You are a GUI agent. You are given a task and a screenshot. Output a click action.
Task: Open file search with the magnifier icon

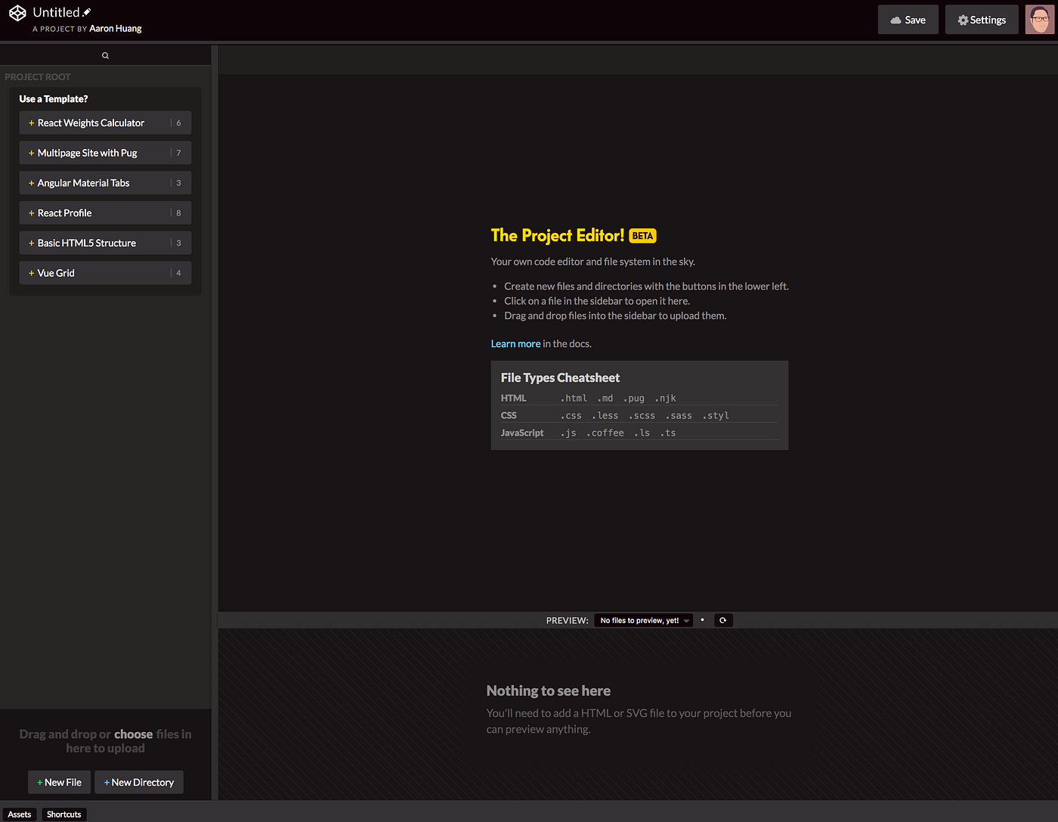point(105,54)
